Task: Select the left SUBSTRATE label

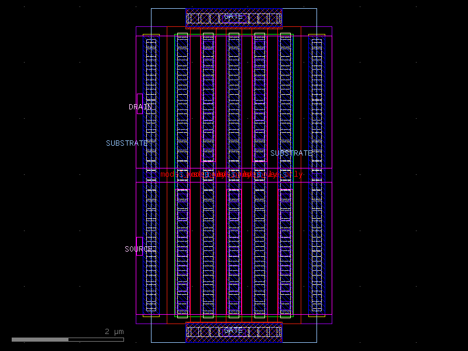Action: 126,142
